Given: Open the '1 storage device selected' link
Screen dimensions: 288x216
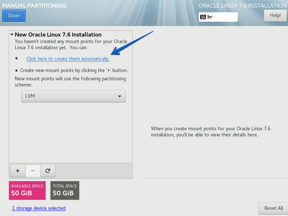Looking at the screenshot, I should point(39,208).
